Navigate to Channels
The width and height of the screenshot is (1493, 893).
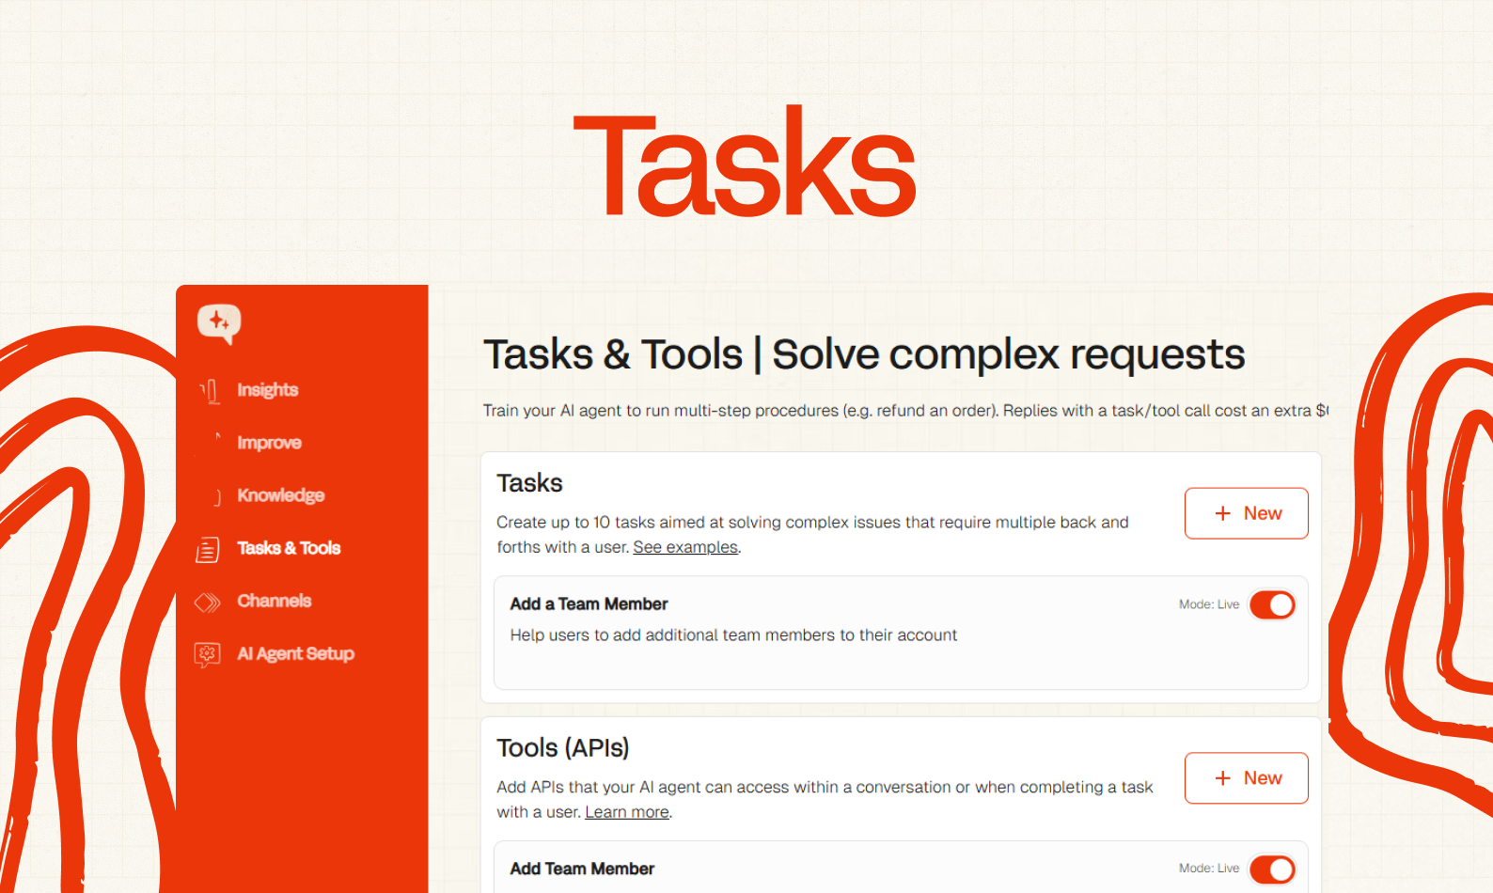pos(274,601)
